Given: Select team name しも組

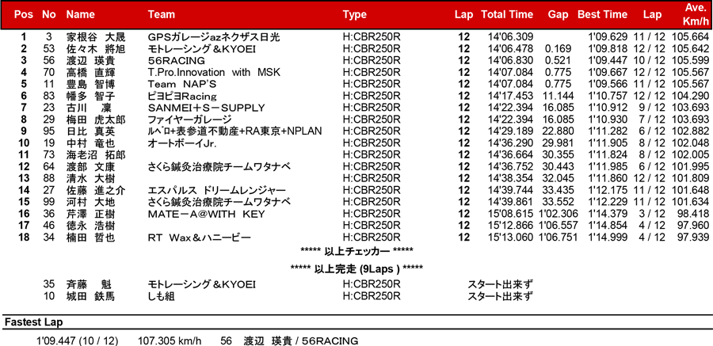Looking at the screenshot, I should click(162, 297).
